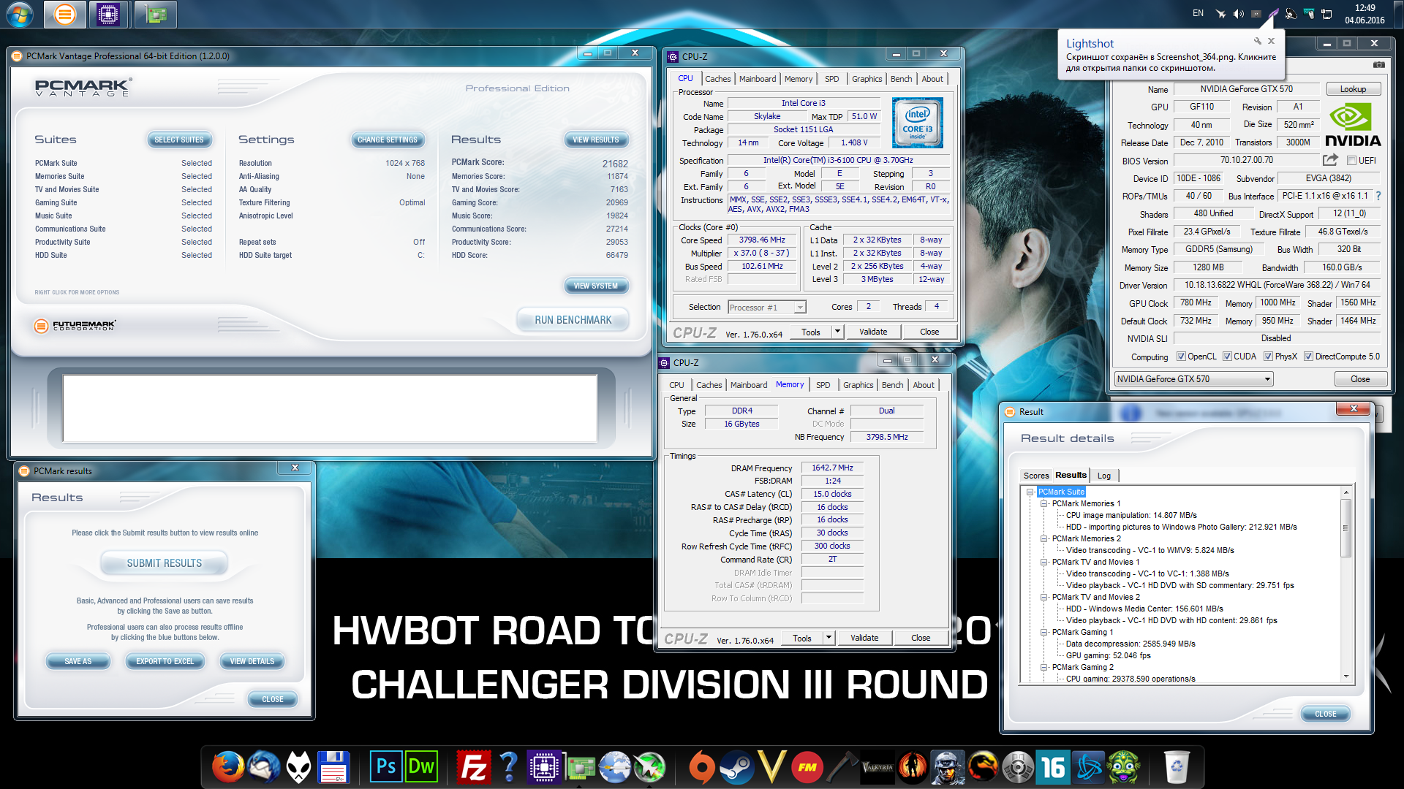Viewport: 1404px width, 789px height.
Task: Collapse the PCMark Memories 2 node
Action: point(1044,538)
